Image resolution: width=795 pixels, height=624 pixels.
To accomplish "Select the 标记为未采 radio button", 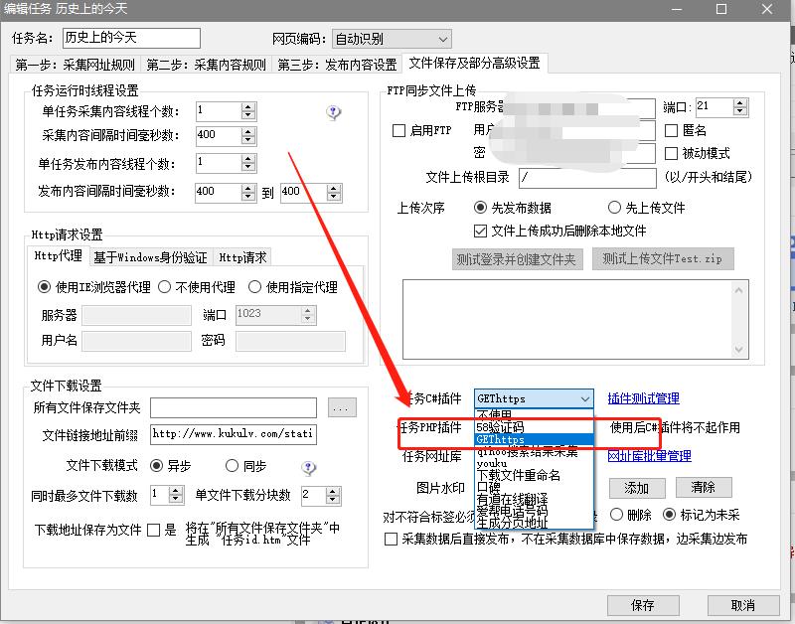I will click(x=669, y=515).
